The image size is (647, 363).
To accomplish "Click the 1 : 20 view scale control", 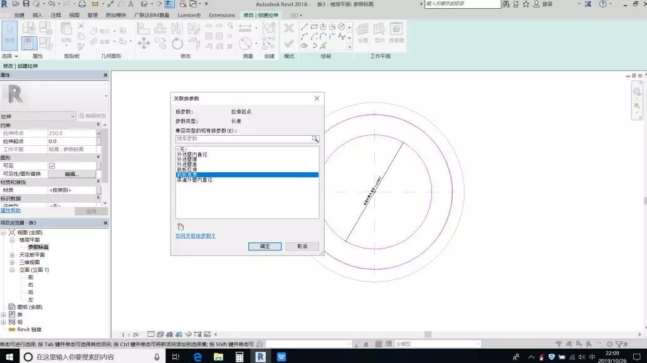I will (130, 335).
